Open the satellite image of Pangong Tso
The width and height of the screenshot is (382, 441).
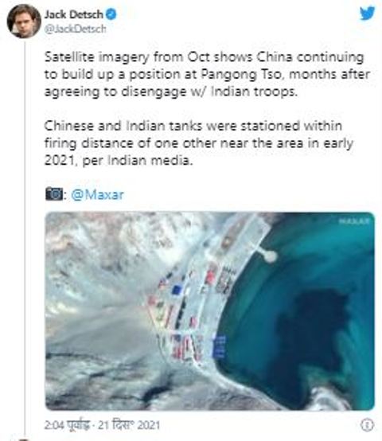click(x=210, y=311)
